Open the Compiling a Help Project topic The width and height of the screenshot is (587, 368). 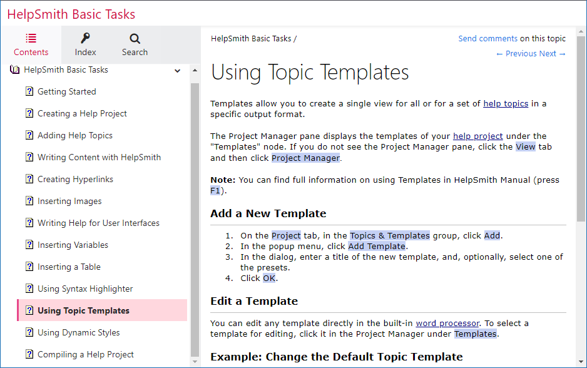pos(85,354)
